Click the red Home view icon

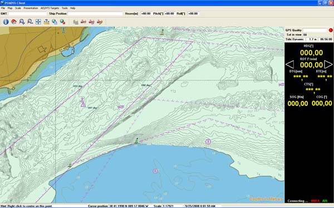click(14, 22)
